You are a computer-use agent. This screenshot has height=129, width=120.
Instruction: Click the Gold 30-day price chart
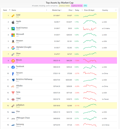tap(90, 15)
